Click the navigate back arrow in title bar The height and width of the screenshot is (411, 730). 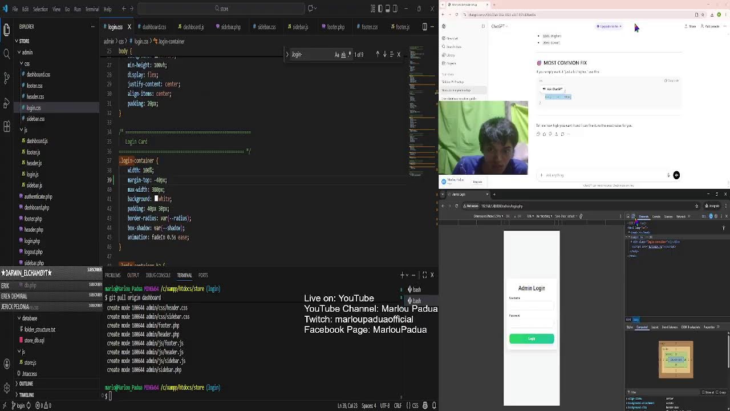coord(124,9)
